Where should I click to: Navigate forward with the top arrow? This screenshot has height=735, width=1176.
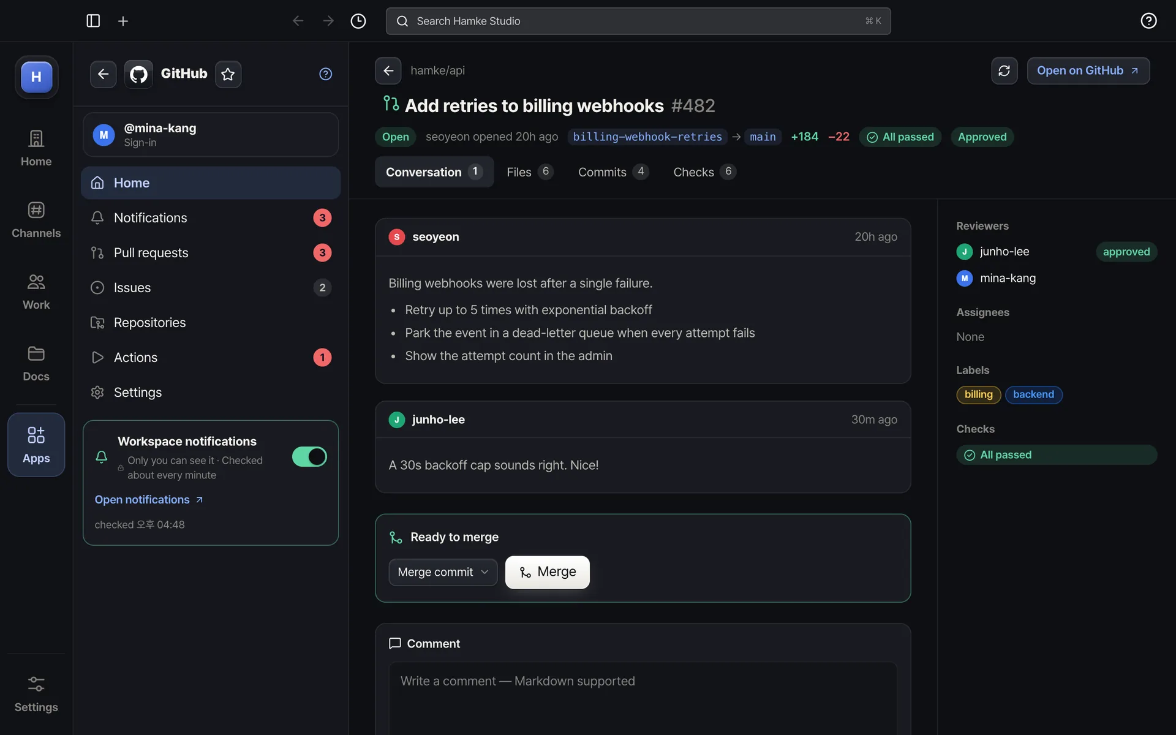pos(328,21)
